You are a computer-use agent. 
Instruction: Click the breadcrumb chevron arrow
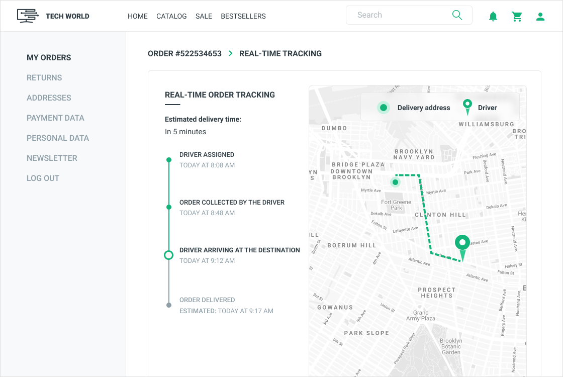[231, 53]
